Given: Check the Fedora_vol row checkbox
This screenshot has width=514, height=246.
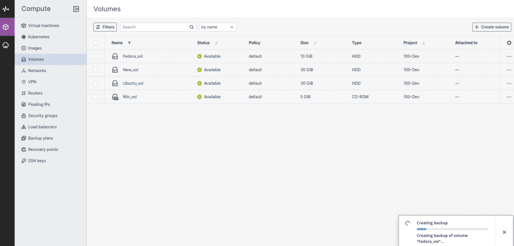Looking at the screenshot, I should (x=96, y=56).
